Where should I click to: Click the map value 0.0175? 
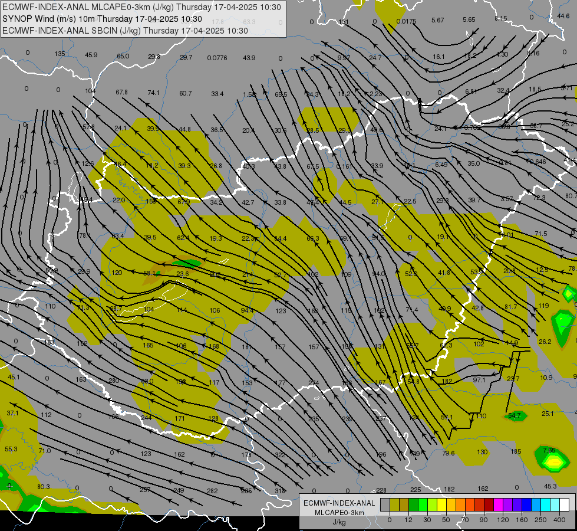[x=406, y=21]
